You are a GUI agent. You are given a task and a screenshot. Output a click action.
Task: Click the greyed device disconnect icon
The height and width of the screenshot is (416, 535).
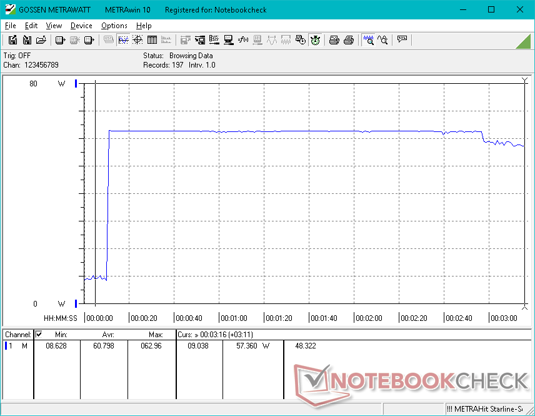coord(75,40)
